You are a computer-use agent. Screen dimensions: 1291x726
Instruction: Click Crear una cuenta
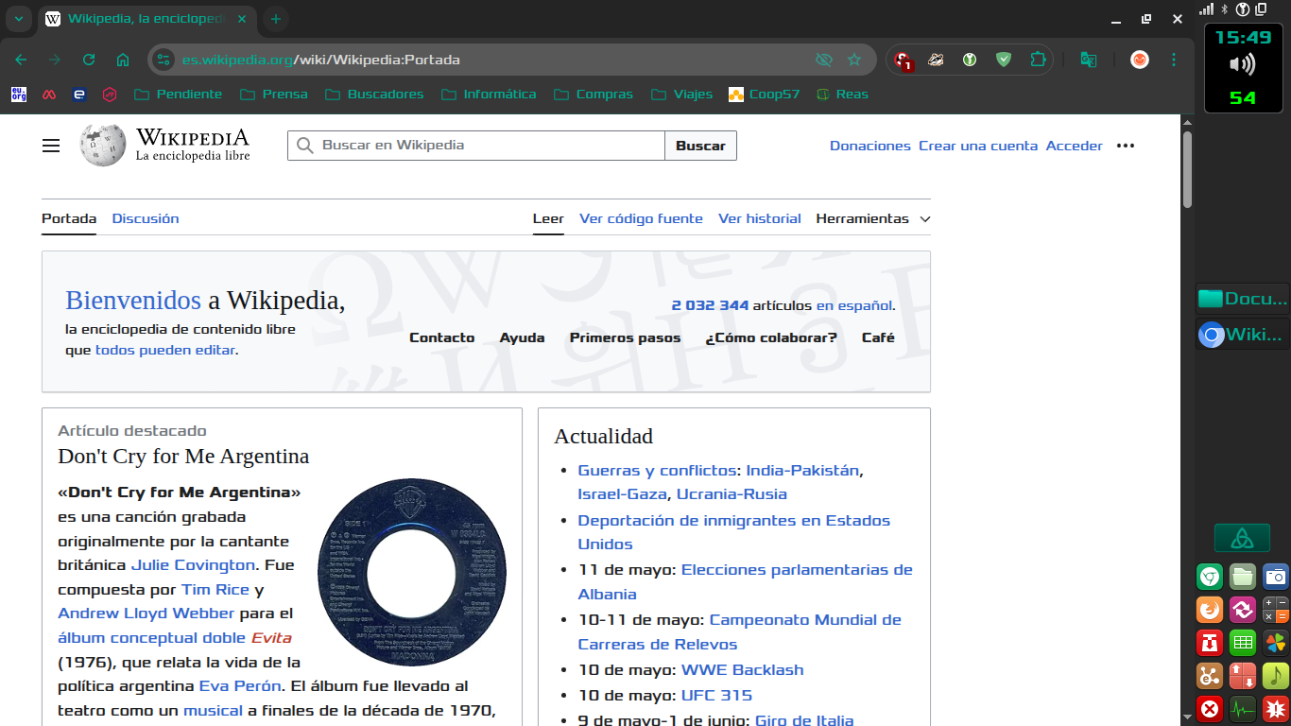pos(978,146)
